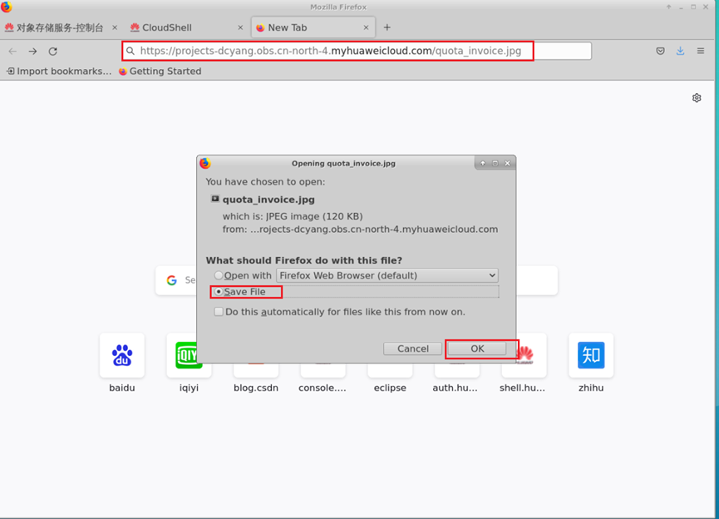The image size is (719, 519).
Task: Click the Firefox logo in title bar
Action: click(6, 6)
